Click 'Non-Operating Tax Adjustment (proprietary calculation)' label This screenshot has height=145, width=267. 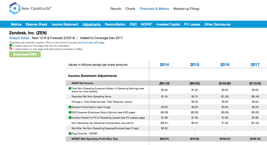[x=103, y=123]
